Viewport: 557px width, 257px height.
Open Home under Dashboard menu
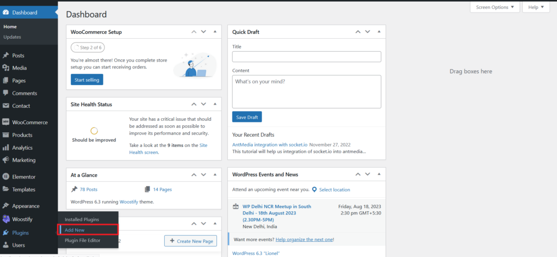[x=10, y=27]
